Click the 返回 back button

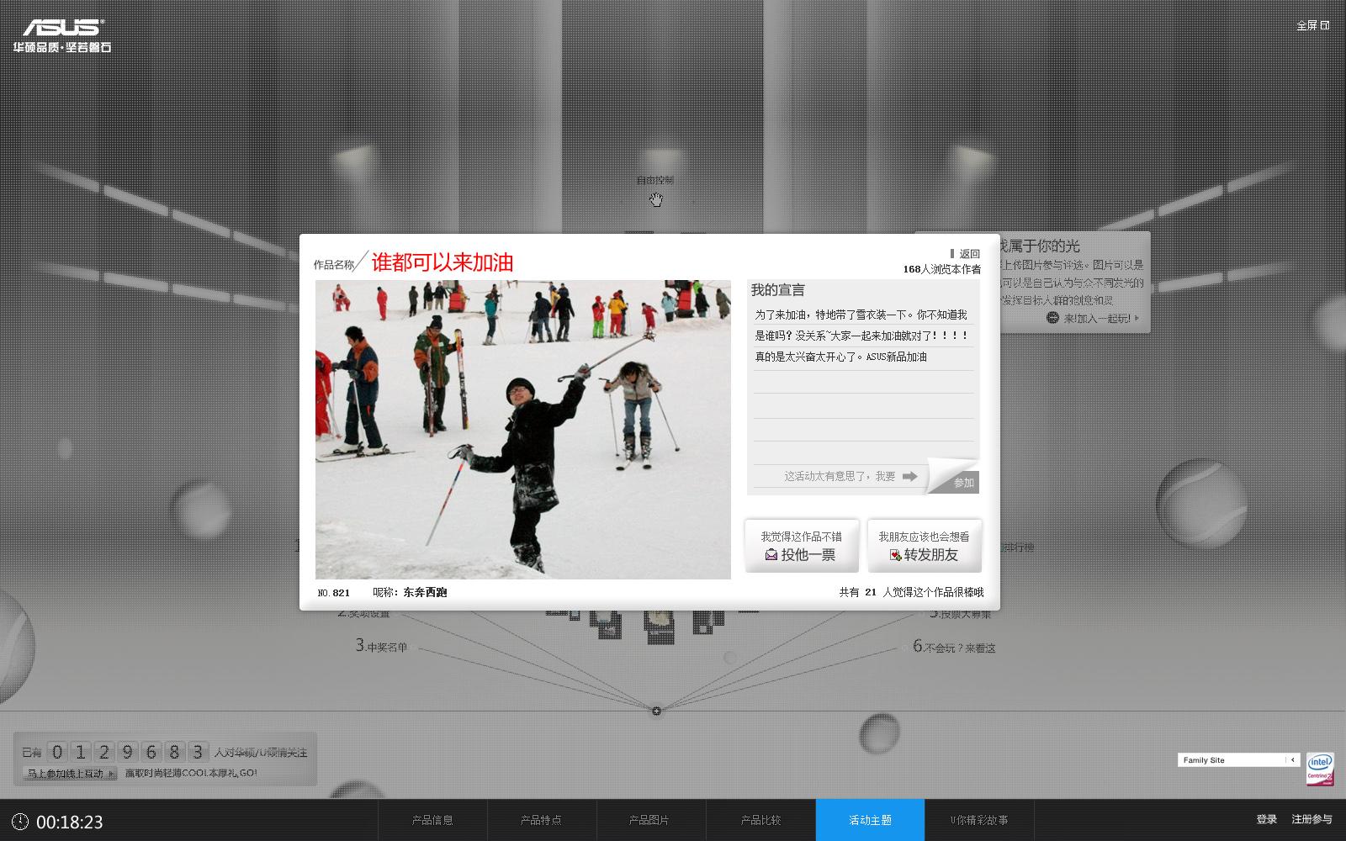[x=965, y=253]
